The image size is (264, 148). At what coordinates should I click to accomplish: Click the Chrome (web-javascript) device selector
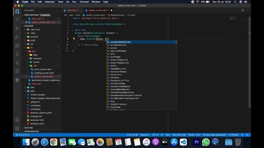(x=214, y=135)
